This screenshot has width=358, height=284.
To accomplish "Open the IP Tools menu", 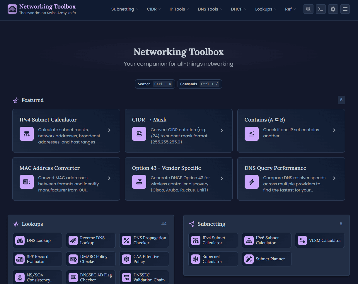I will pyautogui.click(x=179, y=9).
